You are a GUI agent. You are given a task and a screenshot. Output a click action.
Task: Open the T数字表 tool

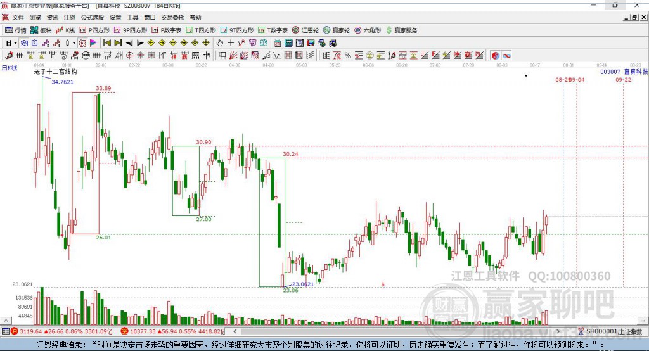coord(273,30)
